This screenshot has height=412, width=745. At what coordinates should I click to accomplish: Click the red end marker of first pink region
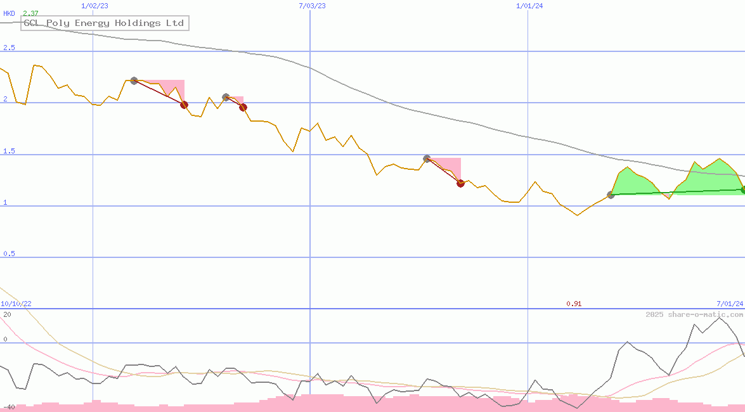184,105
